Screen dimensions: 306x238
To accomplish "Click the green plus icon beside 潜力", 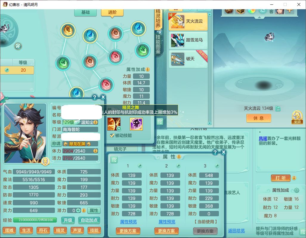I will [x=78, y=210].
